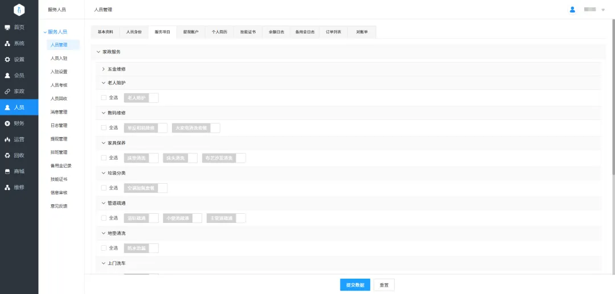
Task: Click the user avatar icon at top right
Action: pyautogui.click(x=572, y=10)
